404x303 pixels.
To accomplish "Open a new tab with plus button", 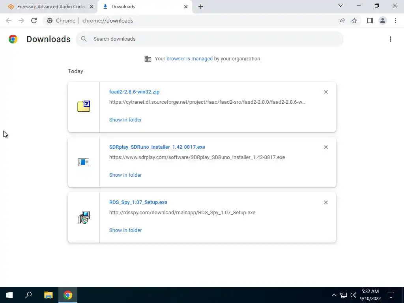I will point(201,7).
